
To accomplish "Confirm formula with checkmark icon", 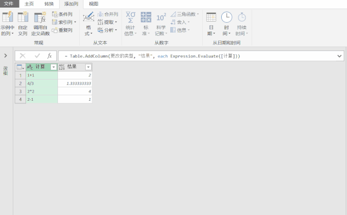I will point(37,56).
